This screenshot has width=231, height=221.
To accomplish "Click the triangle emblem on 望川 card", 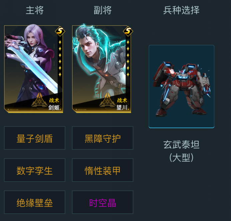I will click(107, 100).
